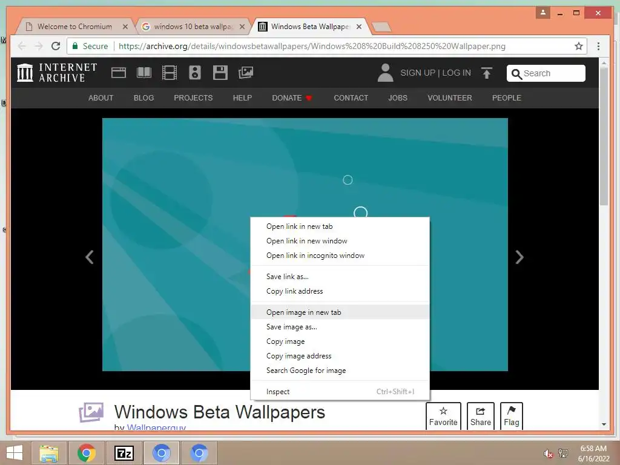Choose Copy image address
This screenshot has width=620, height=465.
pos(340,356)
